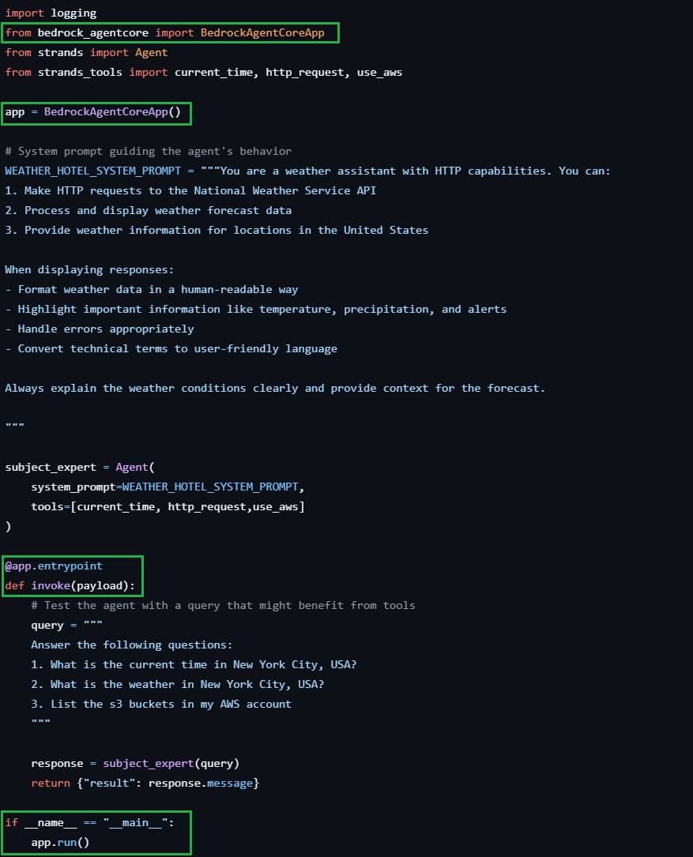Click the 'from strands import Agent' line

click(x=86, y=53)
